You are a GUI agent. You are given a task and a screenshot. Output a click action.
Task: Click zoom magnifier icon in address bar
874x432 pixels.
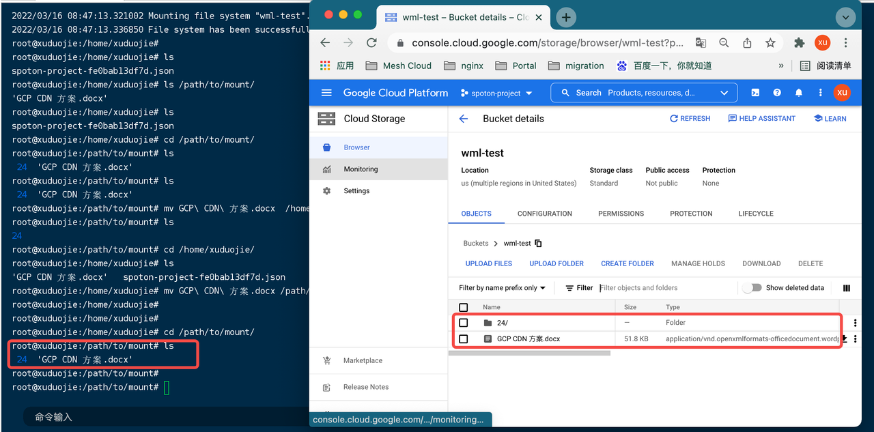[x=724, y=42]
